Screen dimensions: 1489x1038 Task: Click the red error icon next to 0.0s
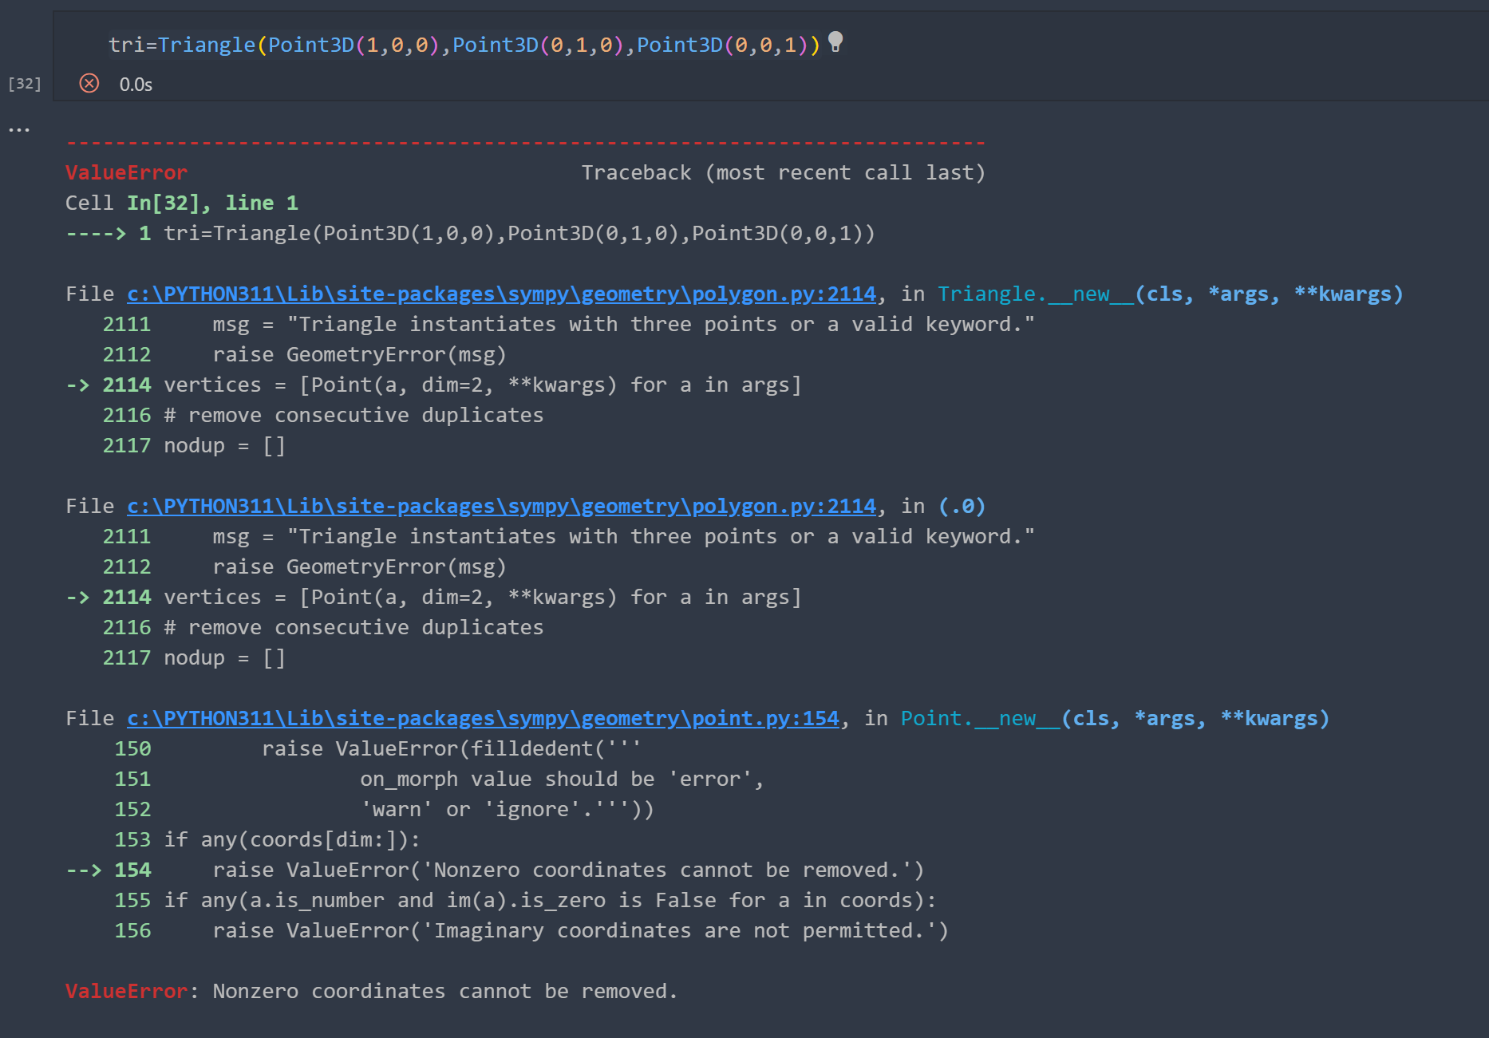(89, 83)
